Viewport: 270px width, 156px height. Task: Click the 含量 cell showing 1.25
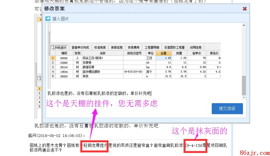point(164,58)
